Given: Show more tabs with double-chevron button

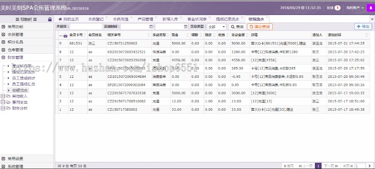Looking at the screenshot, I should coord(372,19).
